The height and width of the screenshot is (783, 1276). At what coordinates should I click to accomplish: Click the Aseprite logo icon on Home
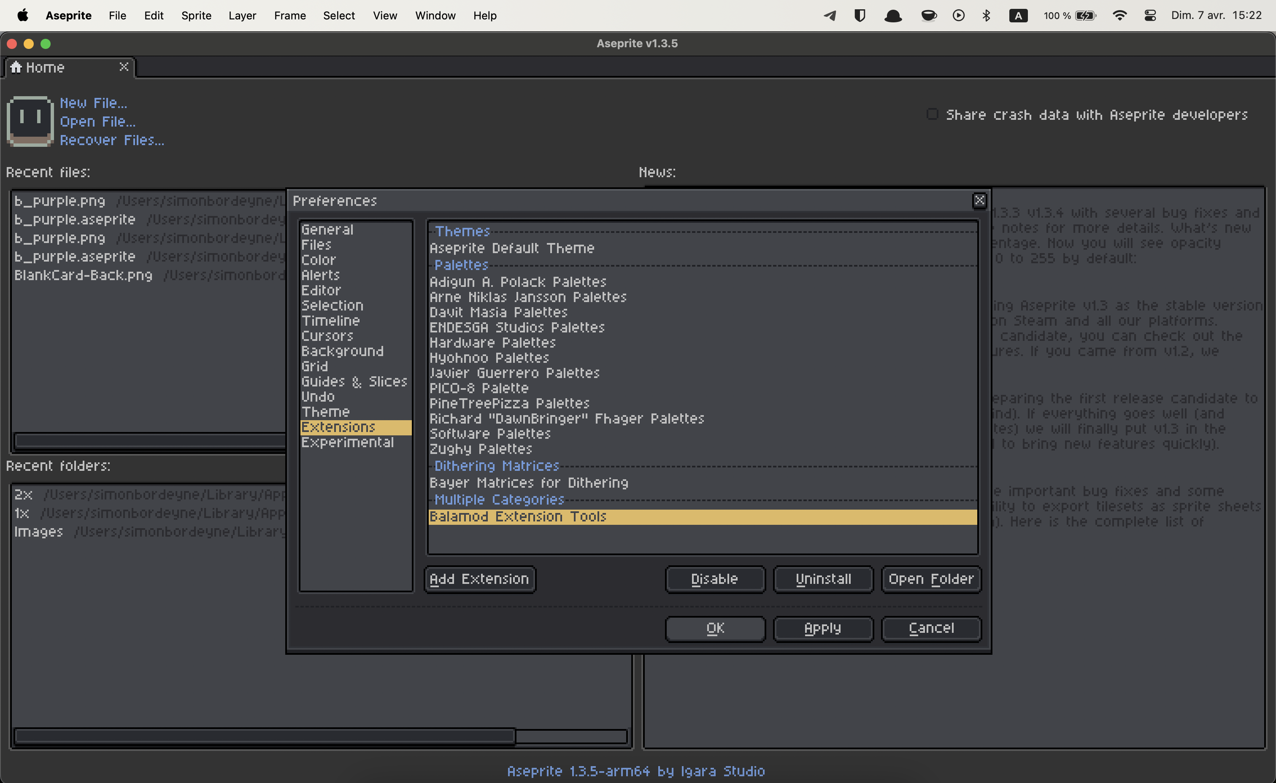pyautogui.click(x=30, y=121)
